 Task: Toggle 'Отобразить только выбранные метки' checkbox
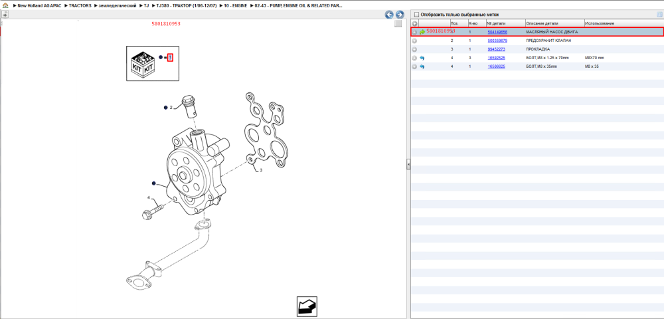coord(416,15)
